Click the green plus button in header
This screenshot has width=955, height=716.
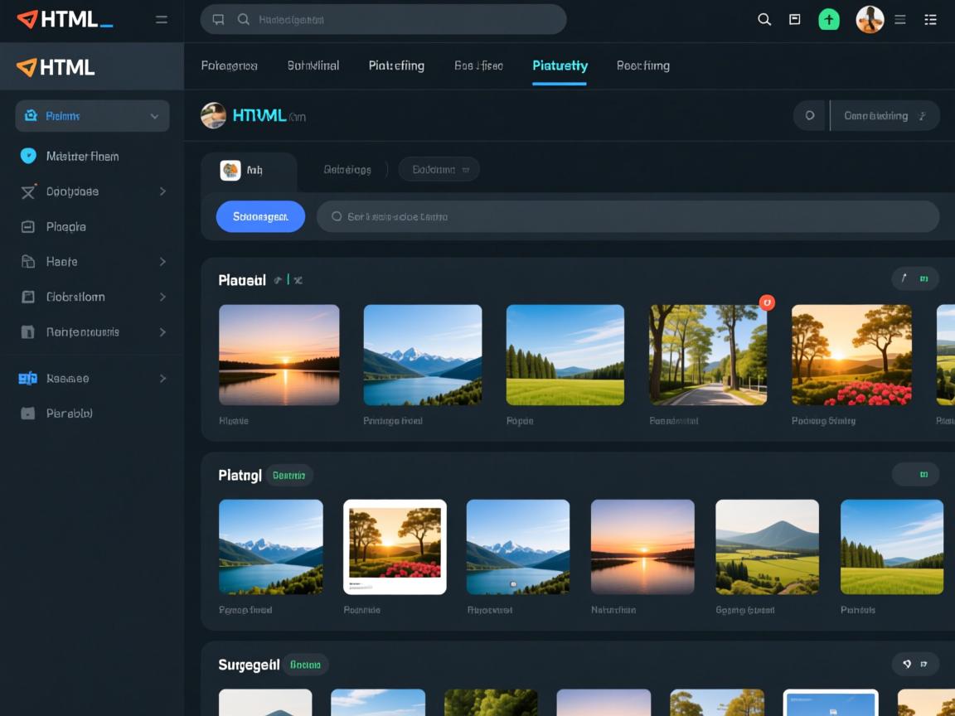click(x=829, y=20)
